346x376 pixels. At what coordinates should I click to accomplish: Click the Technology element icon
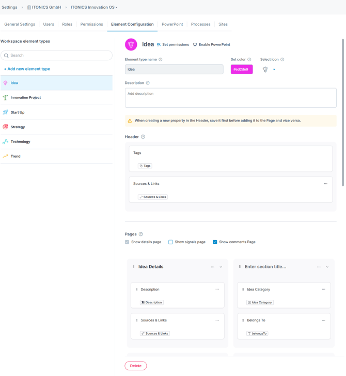click(6, 142)
